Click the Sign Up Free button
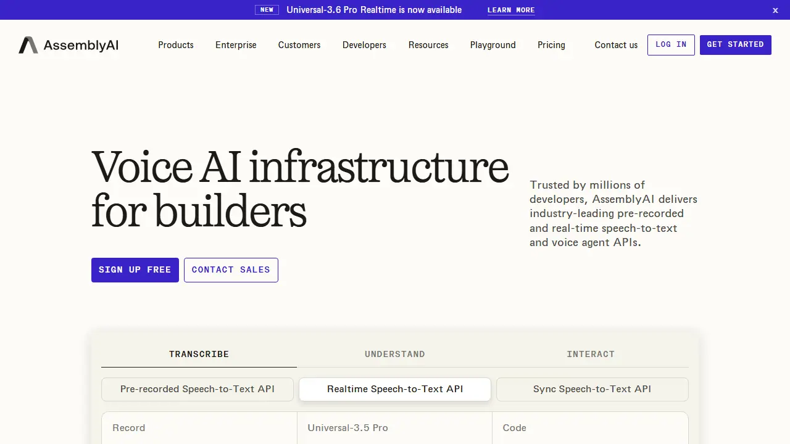This screenshot has width=790, height=444. [135, 270]
